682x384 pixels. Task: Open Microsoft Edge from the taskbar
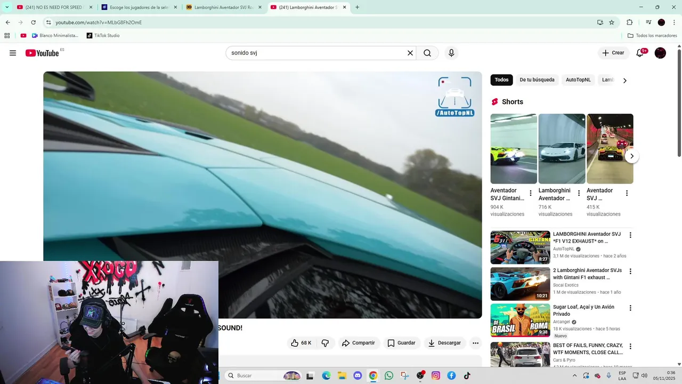click(326, 375)
